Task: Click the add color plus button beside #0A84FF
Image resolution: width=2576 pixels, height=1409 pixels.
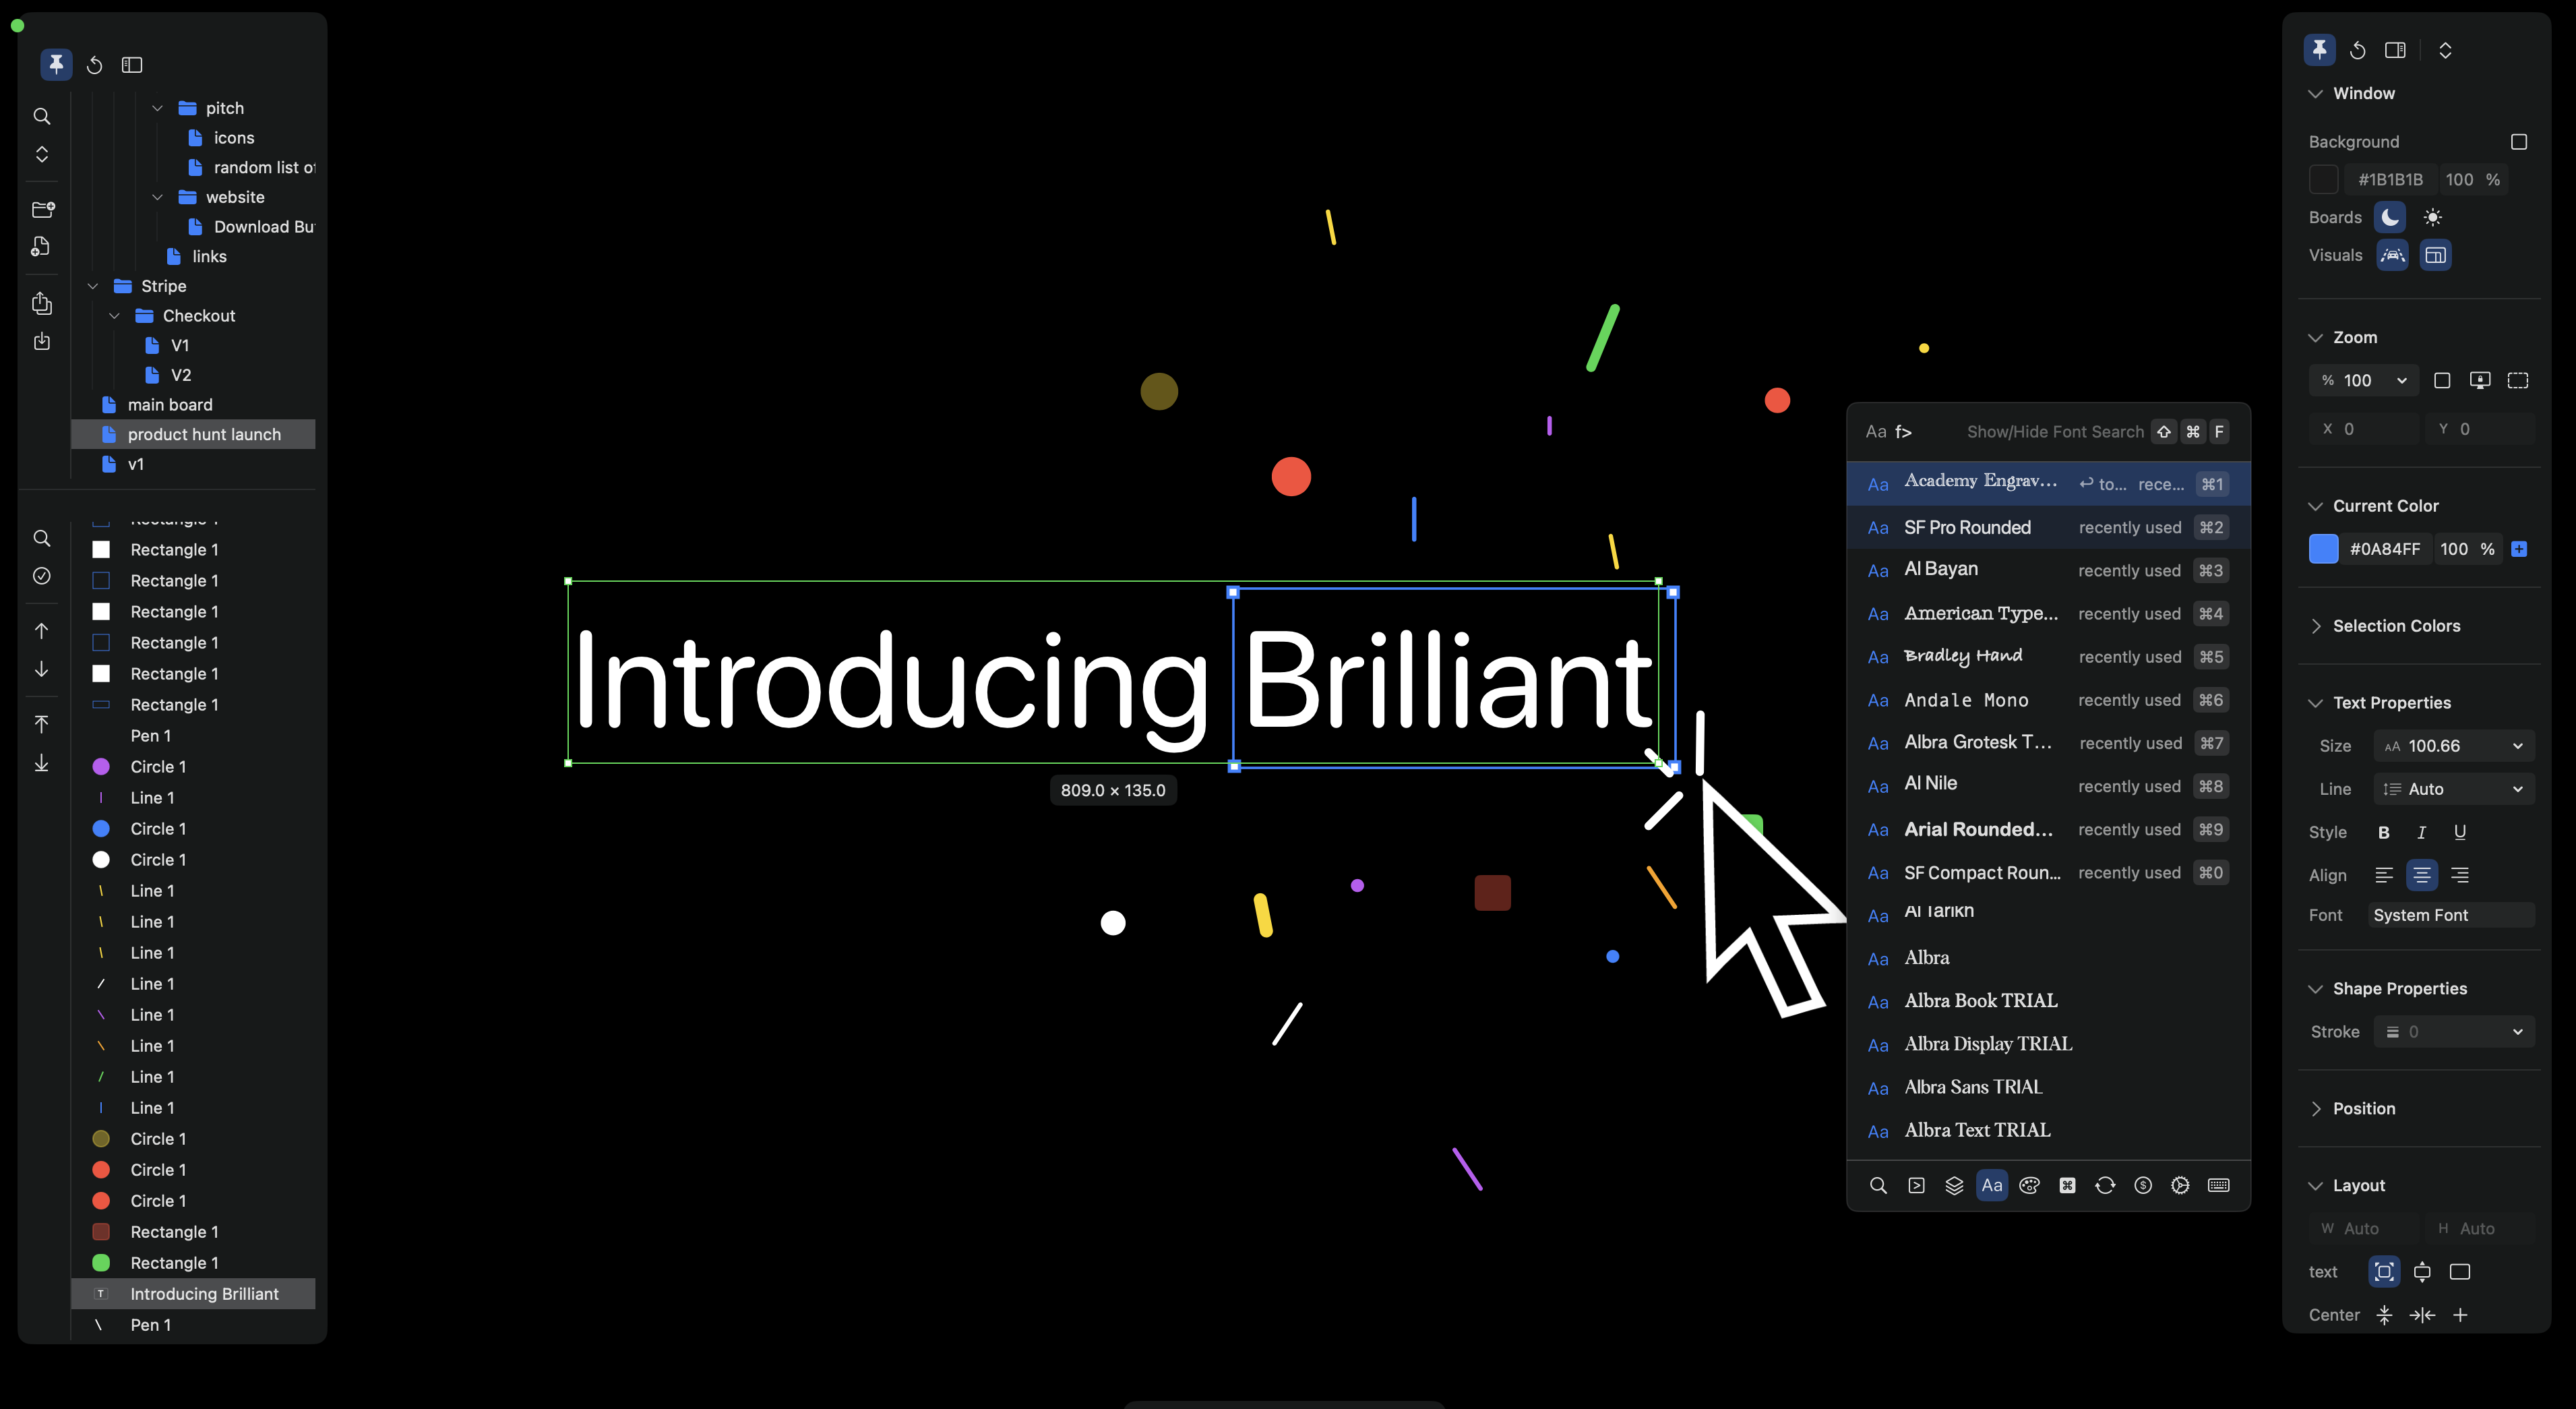Action: 2519,549
